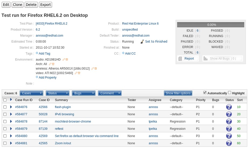
Task: Click the edit pencil for audio AD1981HD
Action: point(64,59)
